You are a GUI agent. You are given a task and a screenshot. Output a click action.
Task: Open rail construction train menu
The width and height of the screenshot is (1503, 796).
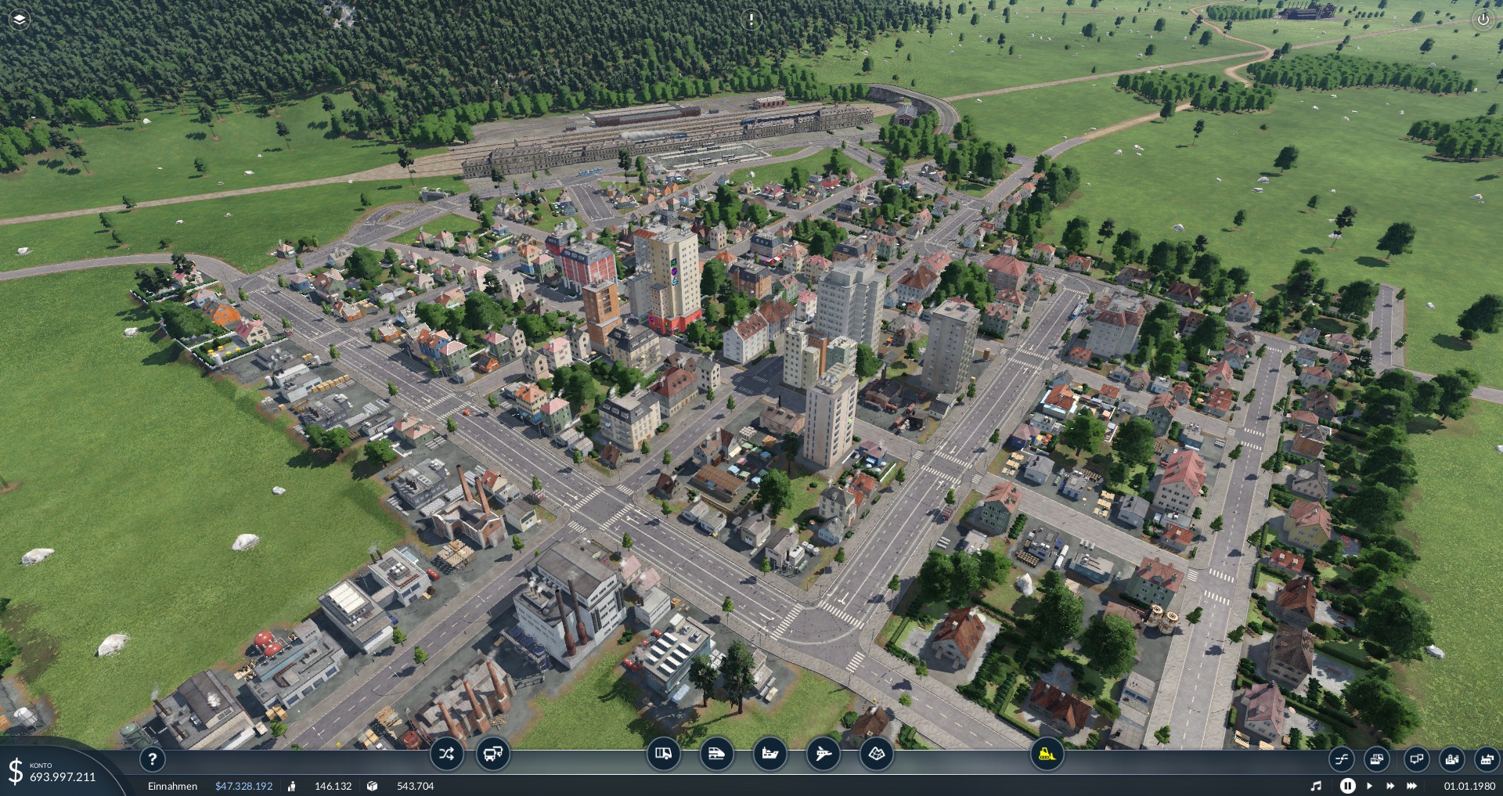click(716, 755)
